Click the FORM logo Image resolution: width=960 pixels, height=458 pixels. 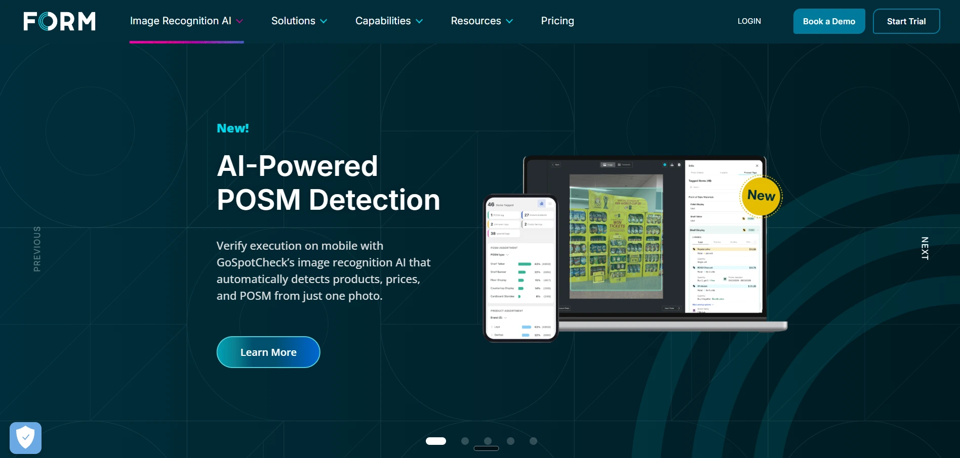tap(59, 21)
